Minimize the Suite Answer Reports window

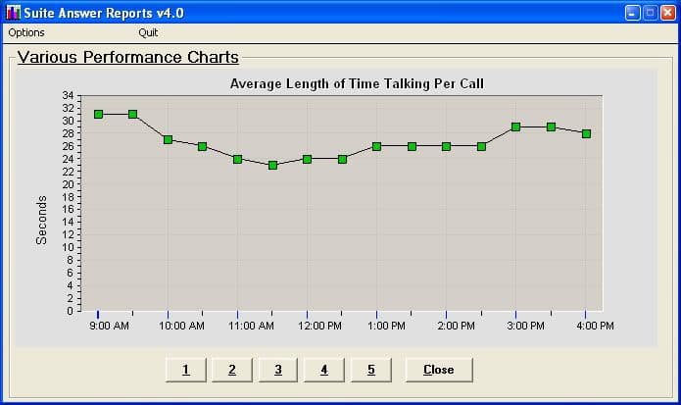(633, 13)
